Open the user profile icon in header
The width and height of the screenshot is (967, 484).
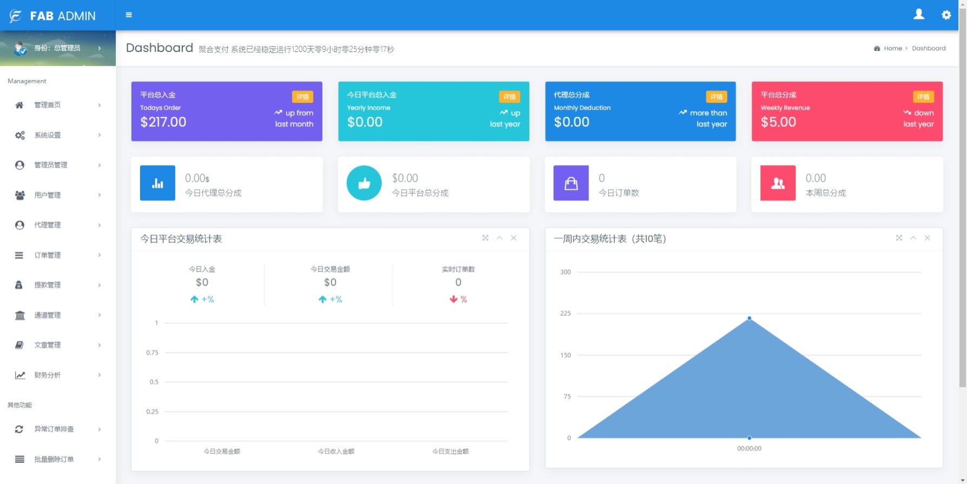pyautogui.click(x=918, y=15)
